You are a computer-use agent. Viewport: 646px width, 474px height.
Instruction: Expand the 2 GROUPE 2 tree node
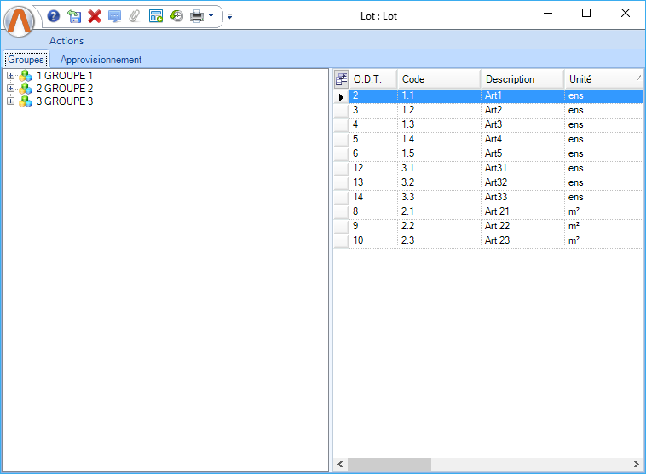10,89
